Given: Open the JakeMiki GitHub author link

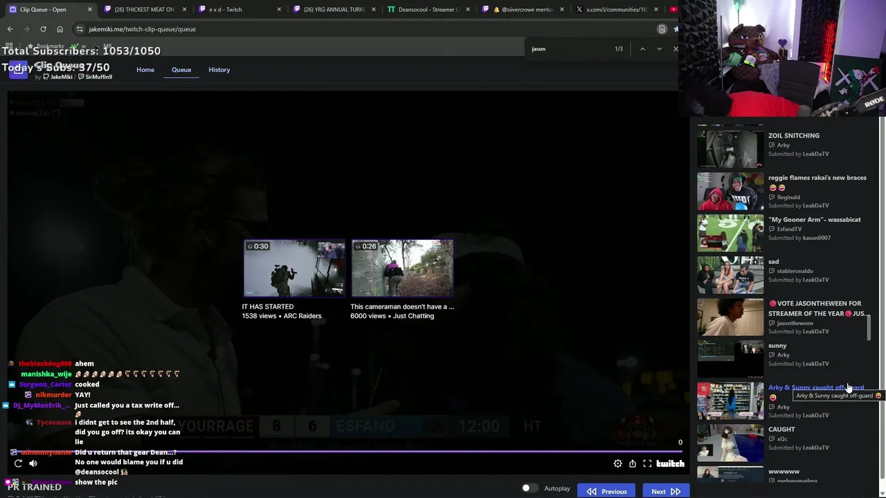Looking at the screenshot, I should [x=57, y=77].
